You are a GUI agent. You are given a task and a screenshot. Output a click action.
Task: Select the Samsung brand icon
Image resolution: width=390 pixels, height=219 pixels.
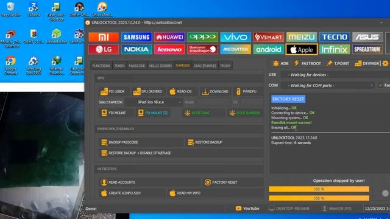click(136, 37)
